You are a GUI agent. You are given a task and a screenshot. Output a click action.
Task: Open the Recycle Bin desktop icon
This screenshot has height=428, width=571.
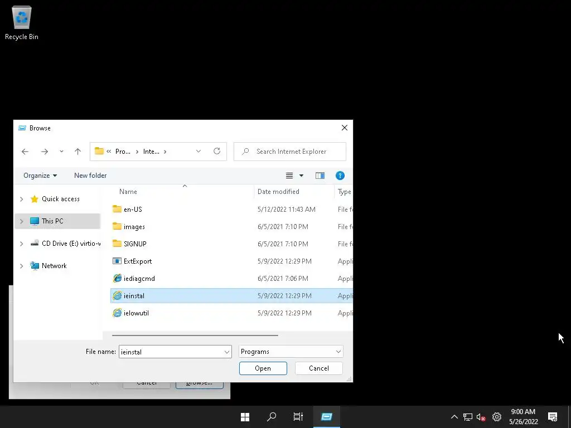tap(22, 22)
